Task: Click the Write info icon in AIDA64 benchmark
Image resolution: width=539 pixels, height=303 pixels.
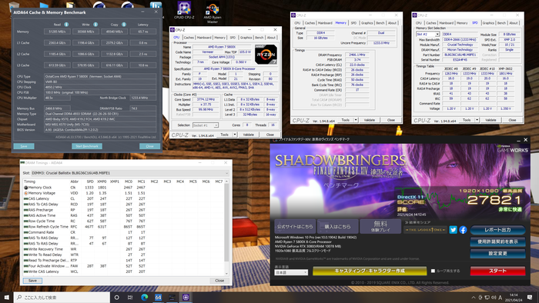Action: tap(95, 25)
